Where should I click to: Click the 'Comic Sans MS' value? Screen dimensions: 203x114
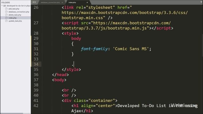131,49
